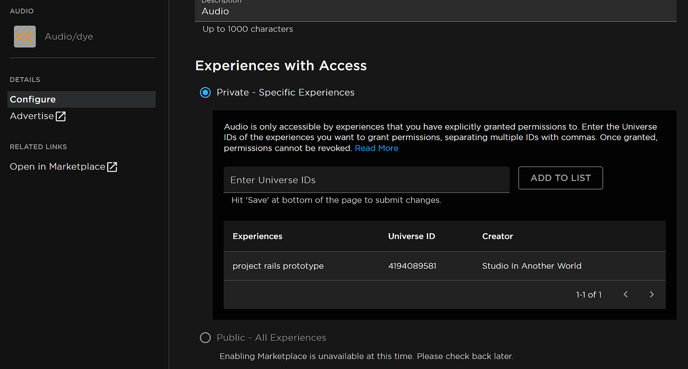Click the previous page arrow in experiences table
The height and width of the screenshot is (369, 688).
626,294
